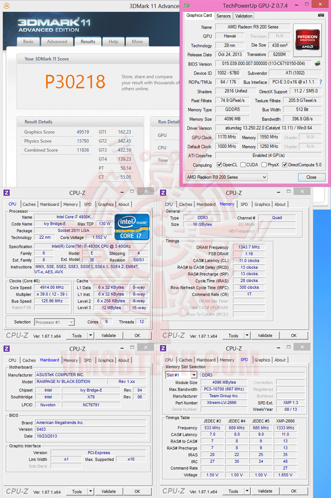Open About tab in the bottom-right CPU-Z SPD window
This screenshot has width=331, height=498.
coord(280,360)
